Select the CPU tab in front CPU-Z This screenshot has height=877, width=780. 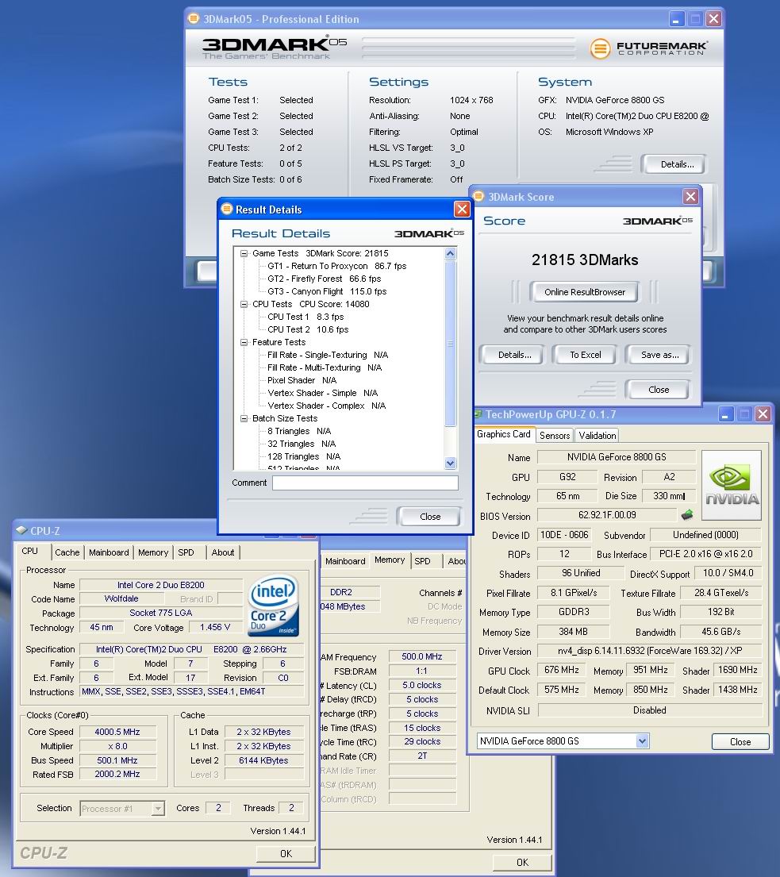pyautogui.click(x=29, y=551)
